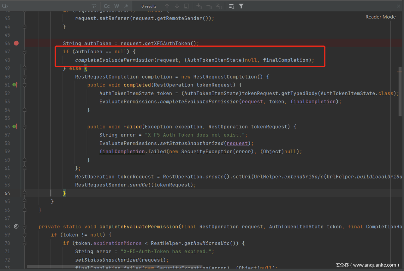Viewport: 404px width, 271px height.
Task: Open the search filter funnel options
Action: (x=241, y=6)
